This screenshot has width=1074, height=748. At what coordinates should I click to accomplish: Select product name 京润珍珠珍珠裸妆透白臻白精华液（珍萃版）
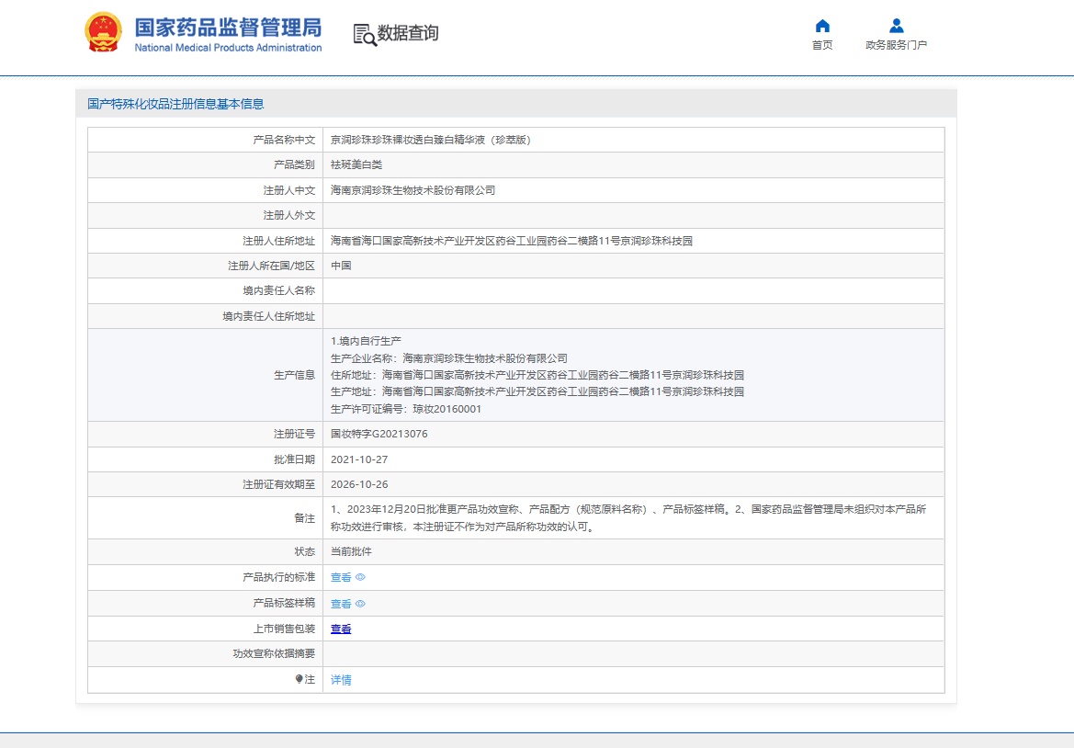coord(431,140)
